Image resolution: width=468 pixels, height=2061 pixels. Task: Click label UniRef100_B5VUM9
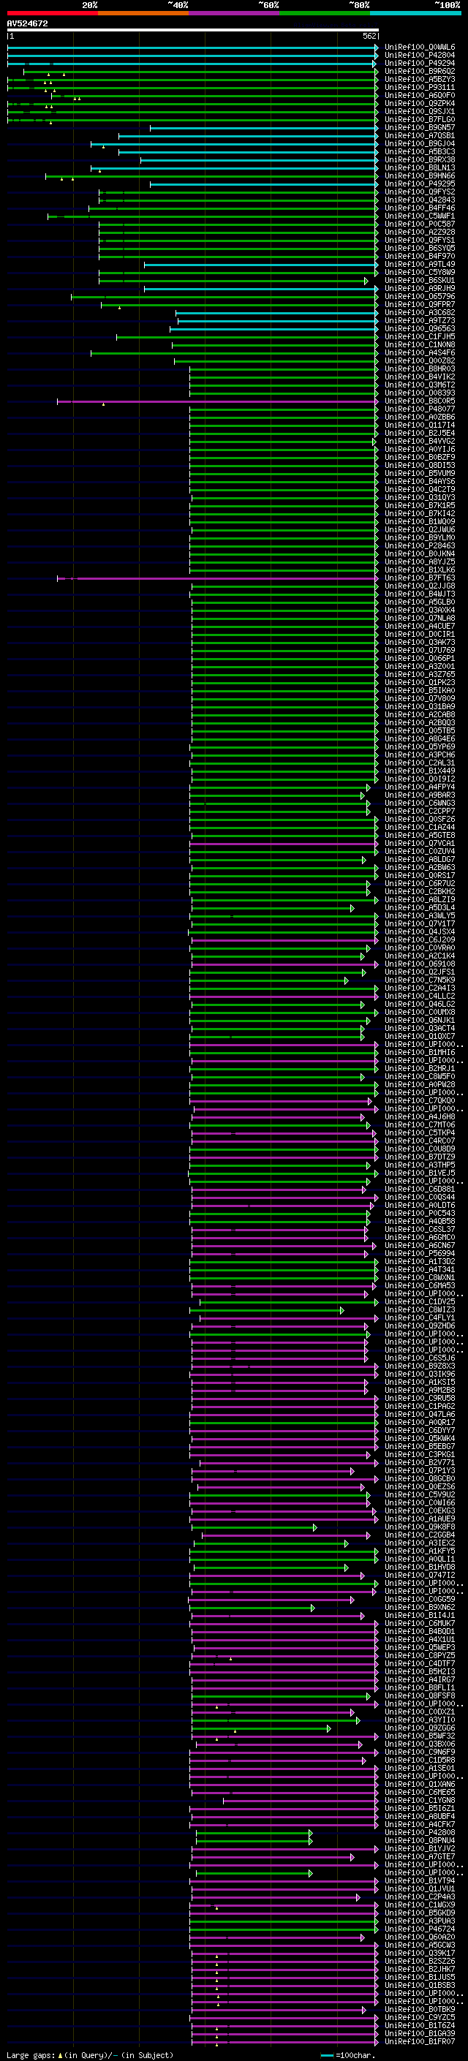[x=419, y=474]
